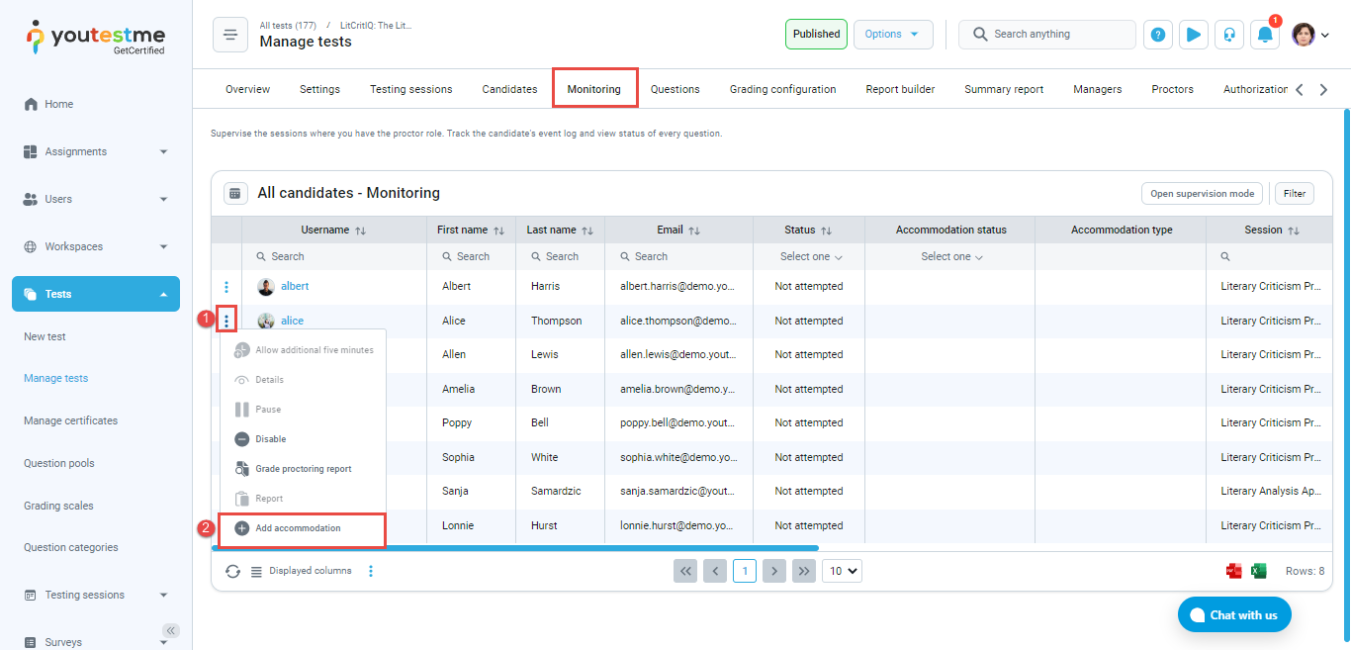The image size is (1351, 650).
Task: Open the notifications bell icon
Action: pyautogui.click(x=1265, y=35)
